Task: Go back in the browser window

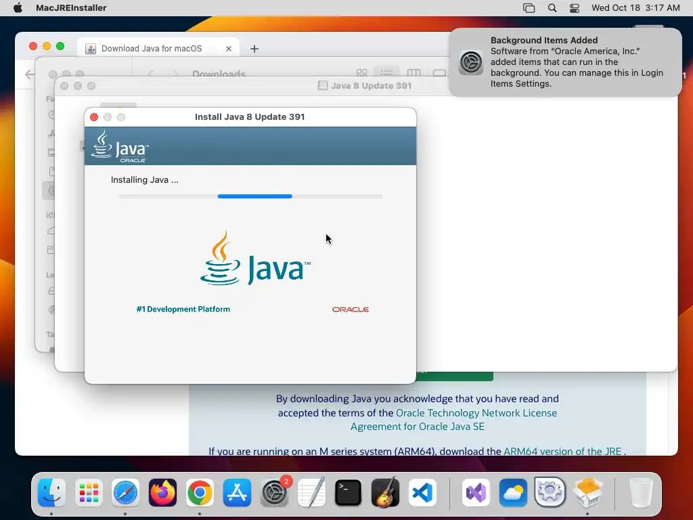Action: click(x=29, y=74)
